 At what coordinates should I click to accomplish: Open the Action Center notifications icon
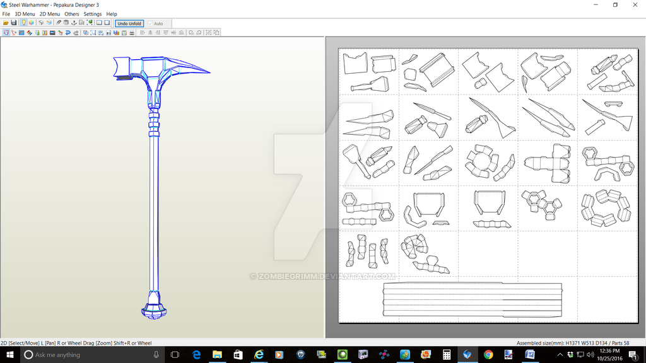point(633,355)
